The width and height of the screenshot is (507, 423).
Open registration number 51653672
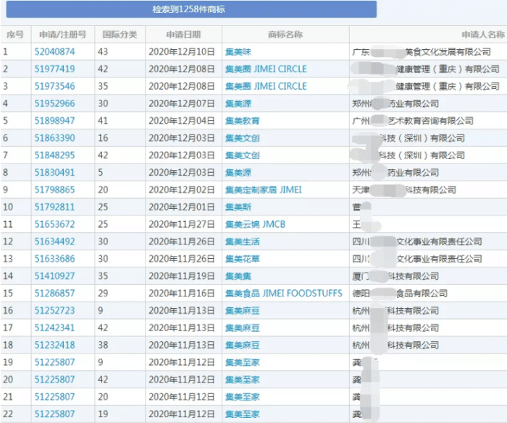pos(54,224)
